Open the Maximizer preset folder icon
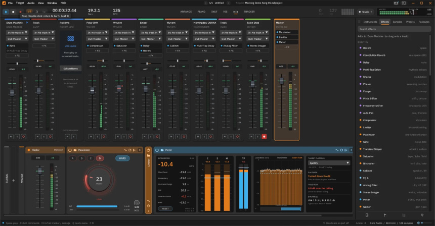This screenshot has width=435, height=226. tap(75, 150)
